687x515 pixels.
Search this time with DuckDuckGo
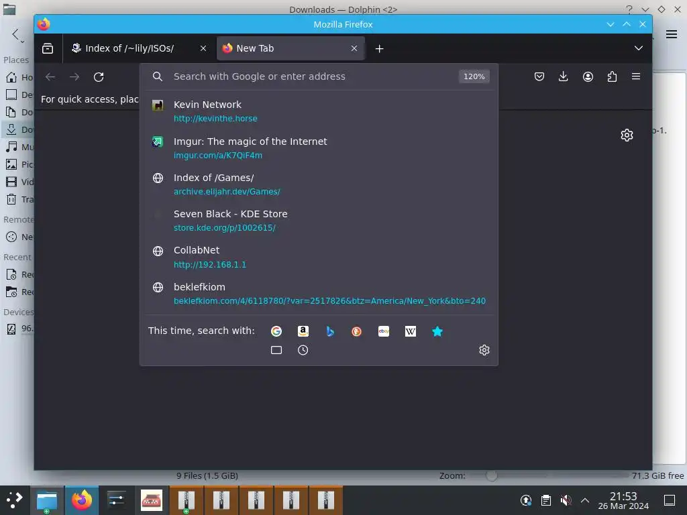pos(357,331)
